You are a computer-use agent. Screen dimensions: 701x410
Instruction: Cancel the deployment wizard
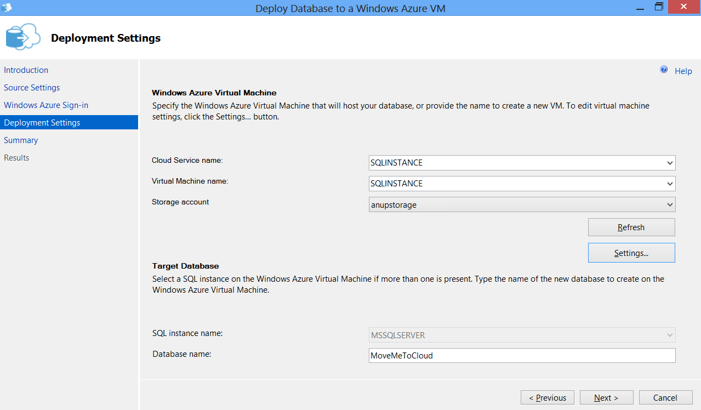pos(665,398)
